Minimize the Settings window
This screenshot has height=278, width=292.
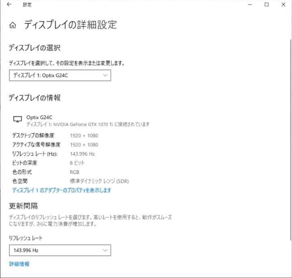point(250,5)
